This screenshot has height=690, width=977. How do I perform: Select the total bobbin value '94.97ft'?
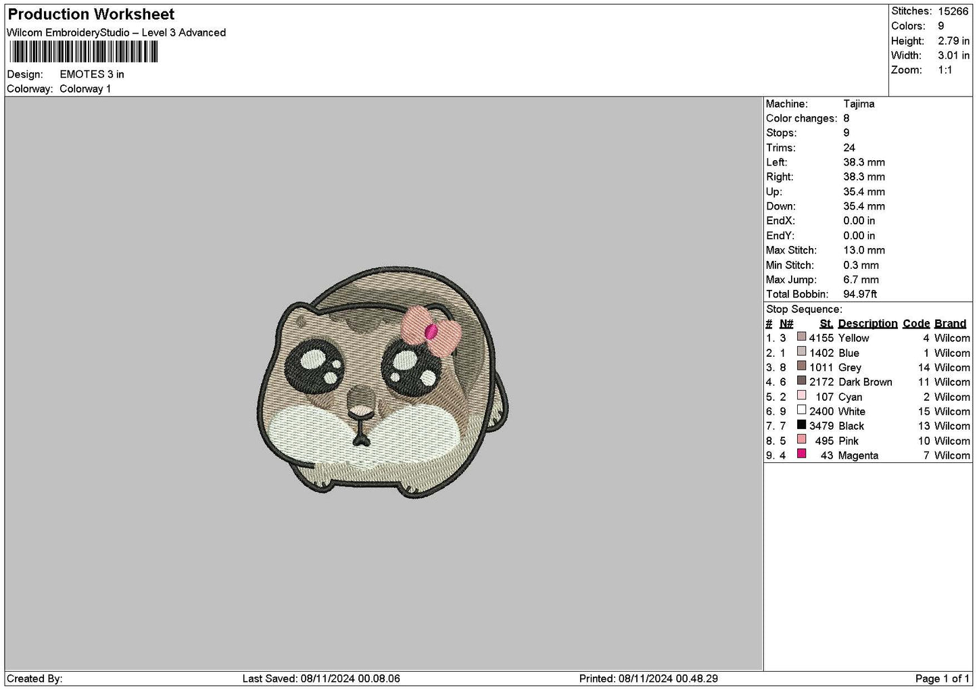[860, 295]
